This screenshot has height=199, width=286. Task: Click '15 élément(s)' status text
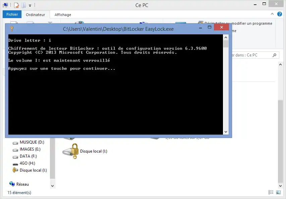(19, 192)
